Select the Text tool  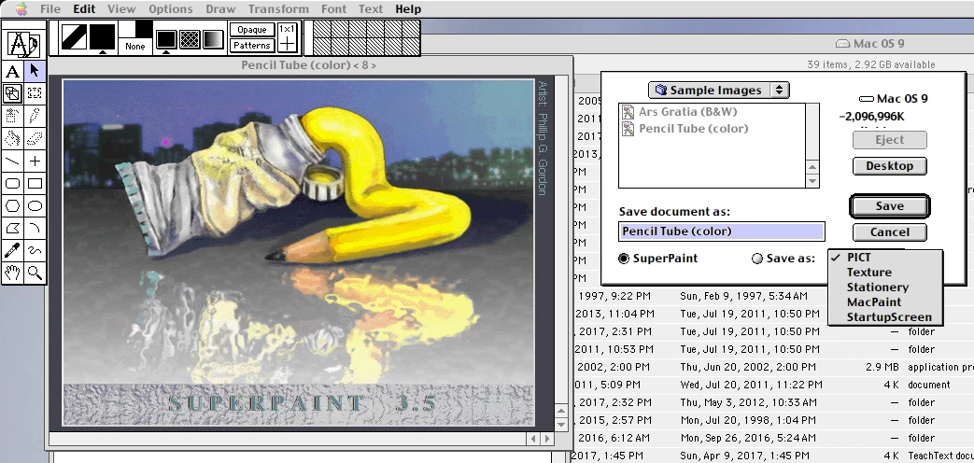[12, 71]
